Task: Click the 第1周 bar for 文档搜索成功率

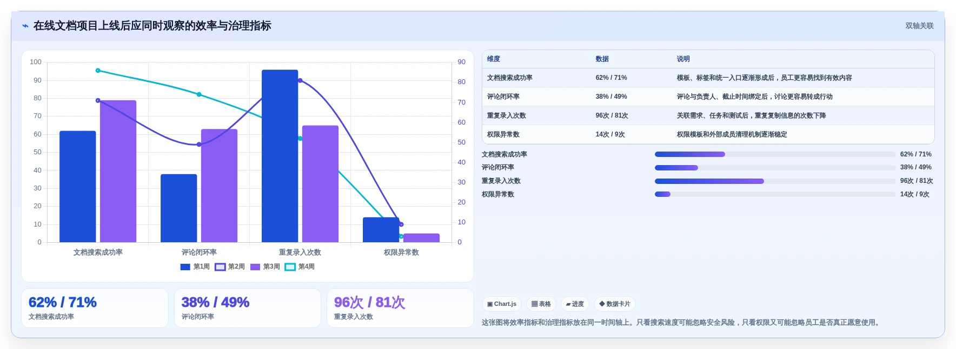Action: [78, 187]
